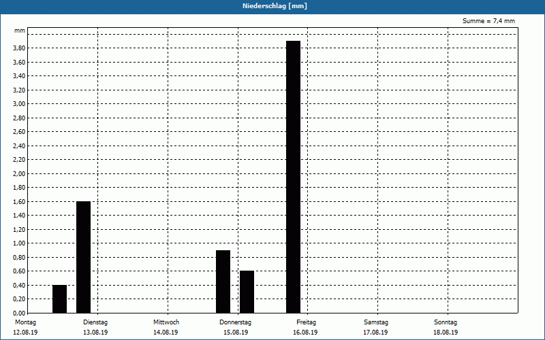The image size is (545, 340).
Task: Select the Wednesday 0,90 mm bar
Action: (223, 282)
